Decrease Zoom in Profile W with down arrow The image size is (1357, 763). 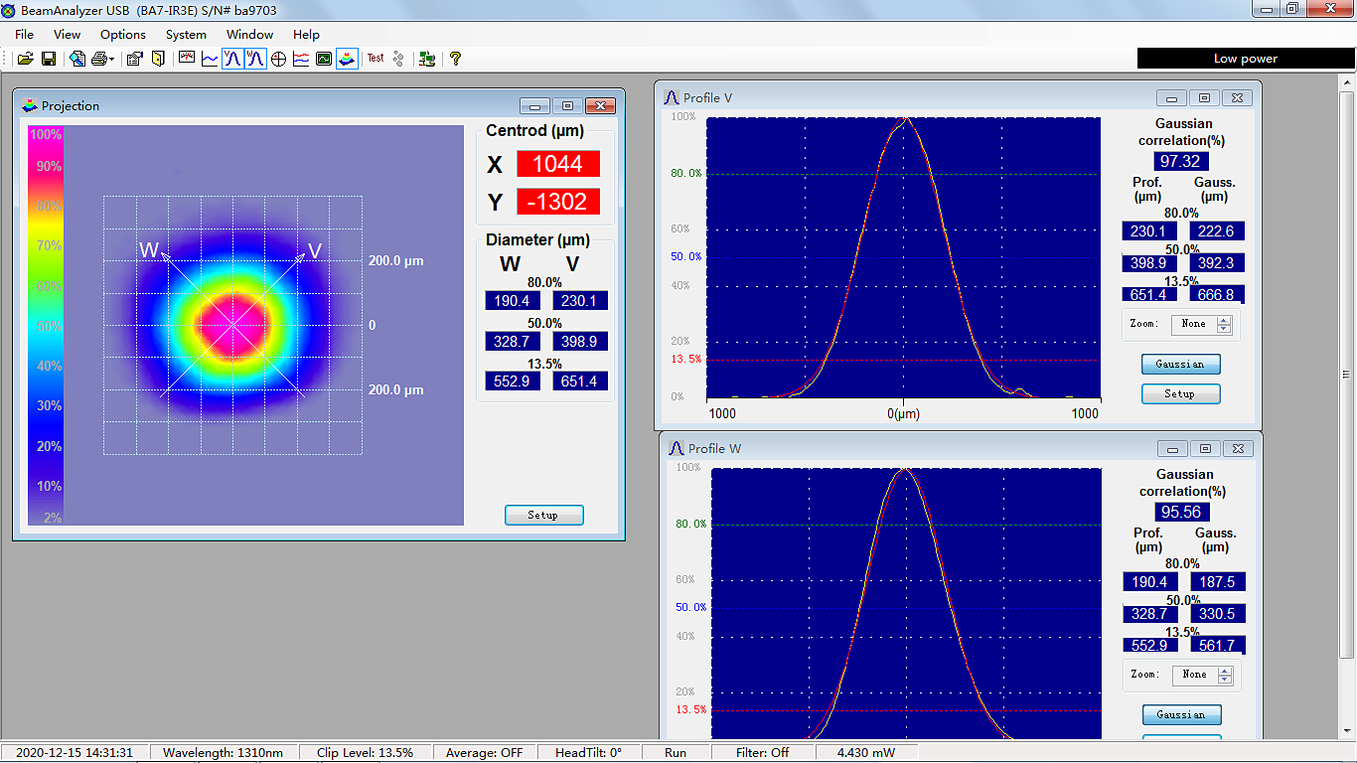[1225, 680]
